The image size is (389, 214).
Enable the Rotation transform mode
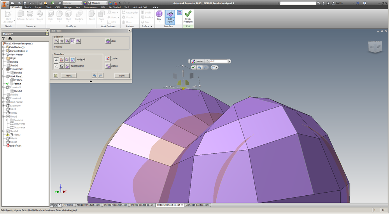pos(67,60)
